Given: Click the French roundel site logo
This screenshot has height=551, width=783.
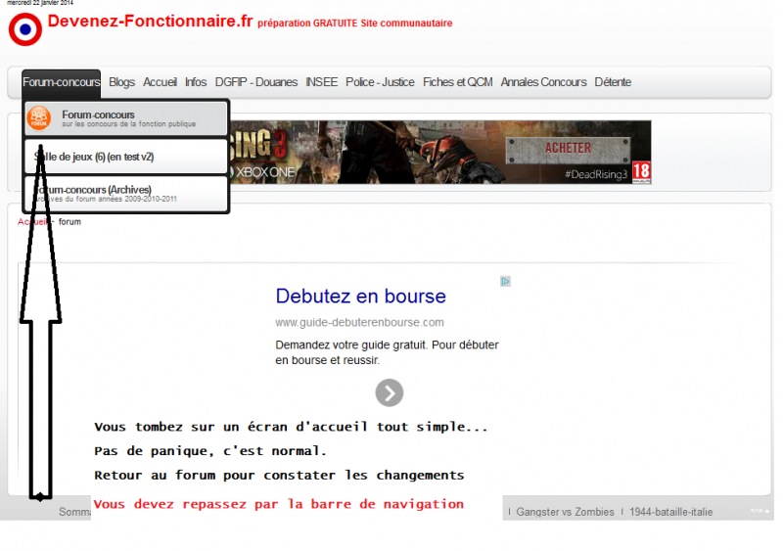Looking at the screenshot, I should 25,29.
